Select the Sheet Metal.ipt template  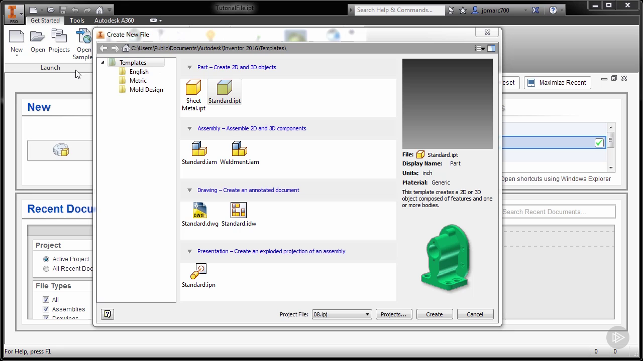pos(193,95)
